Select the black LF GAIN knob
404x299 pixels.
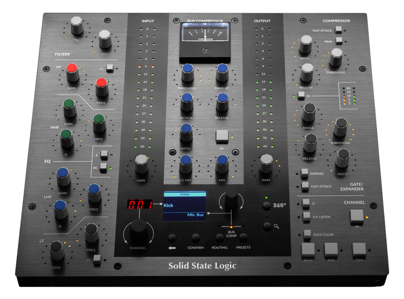[x=57, y=250]
